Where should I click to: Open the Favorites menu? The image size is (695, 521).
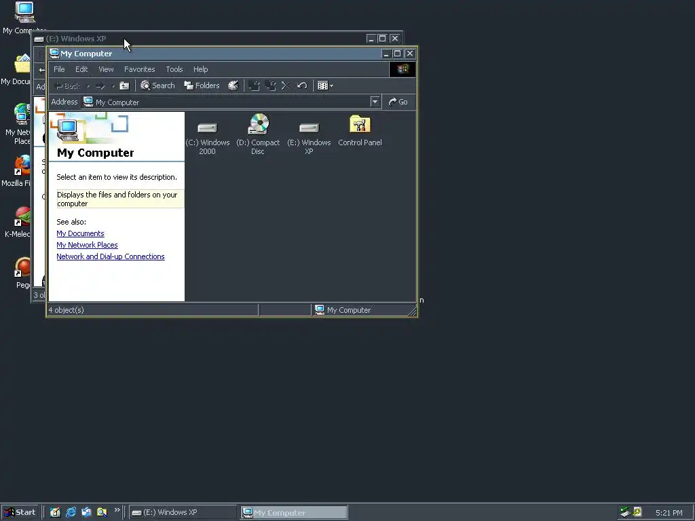click(140, 69)
